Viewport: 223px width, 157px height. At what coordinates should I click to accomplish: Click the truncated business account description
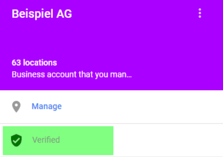point(72,74)
